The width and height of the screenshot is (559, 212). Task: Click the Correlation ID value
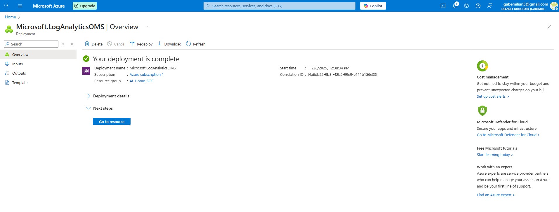343,74
